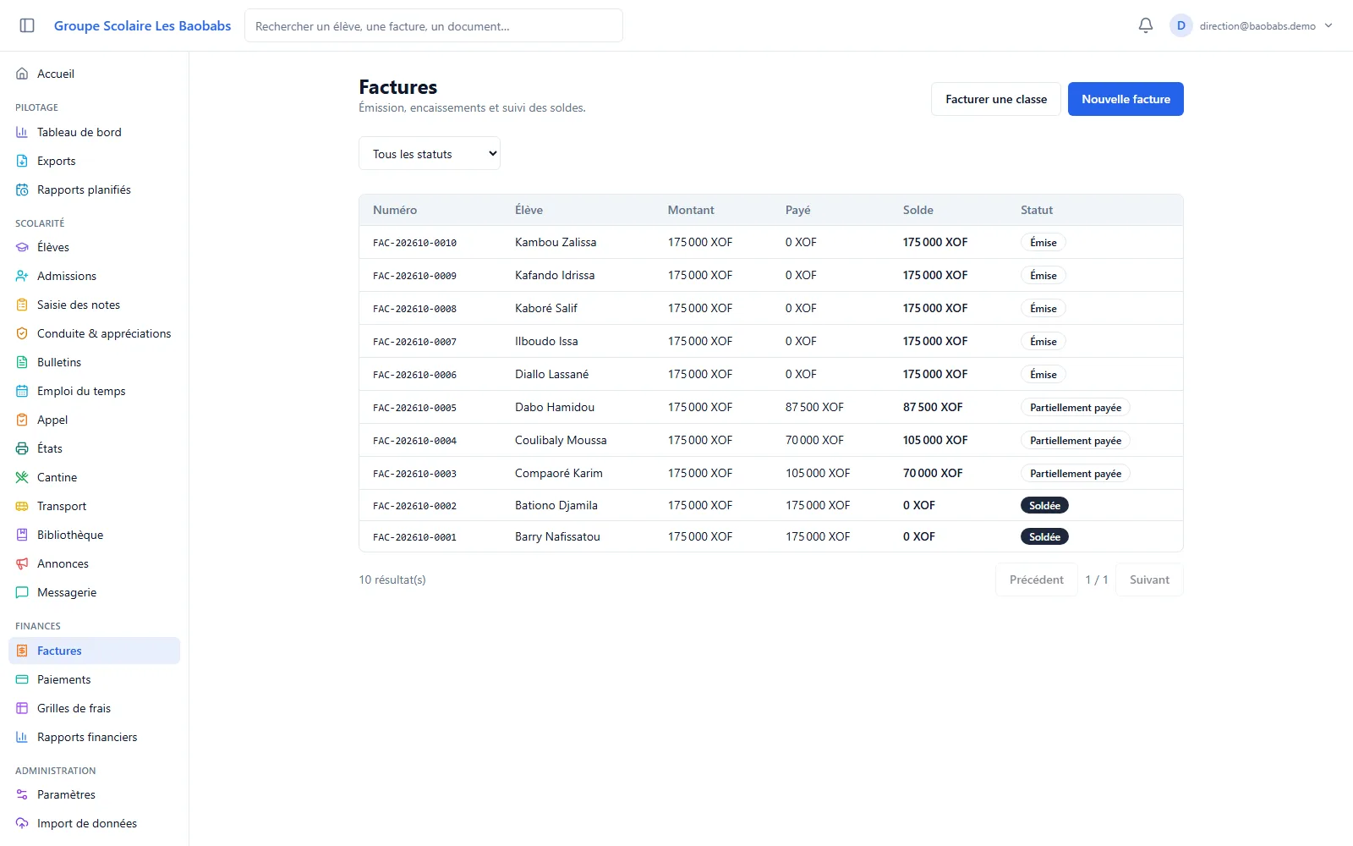Click the Import de données cloud icon
The image size is (1353, 846).
(22, 823)
